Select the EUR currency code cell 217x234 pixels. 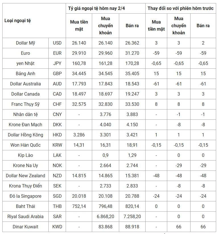click(x=57, y=53)
